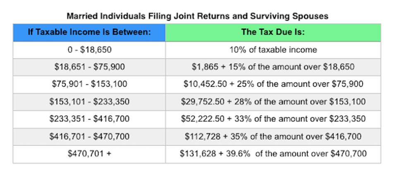Click the '$131,628 + 39.6%' tax cell

pos(273,154)
